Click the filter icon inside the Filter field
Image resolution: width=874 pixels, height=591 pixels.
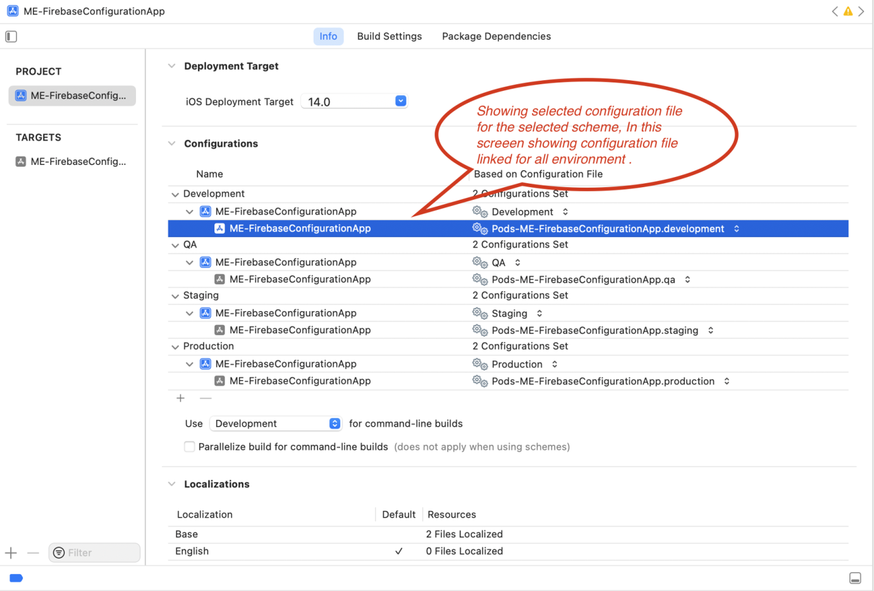point(58,552)
